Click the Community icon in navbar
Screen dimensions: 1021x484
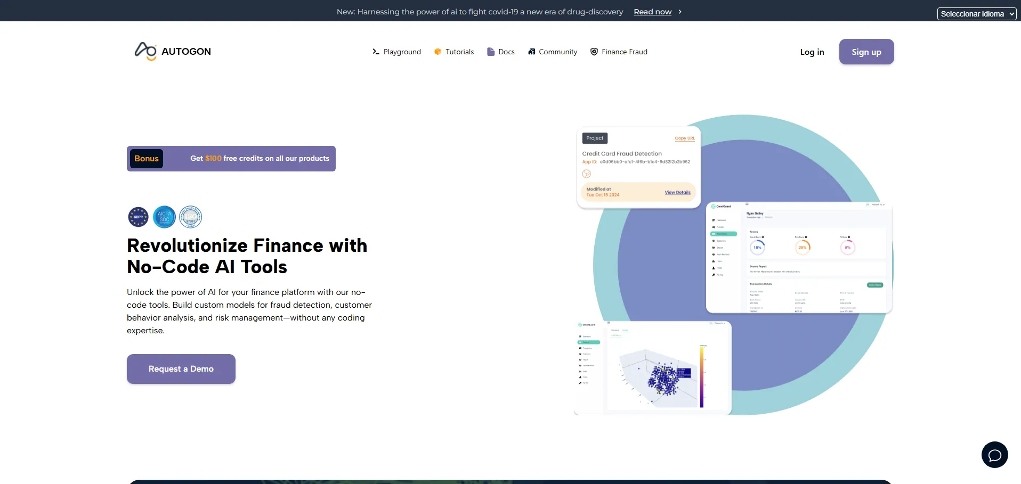tap(531, 52)
